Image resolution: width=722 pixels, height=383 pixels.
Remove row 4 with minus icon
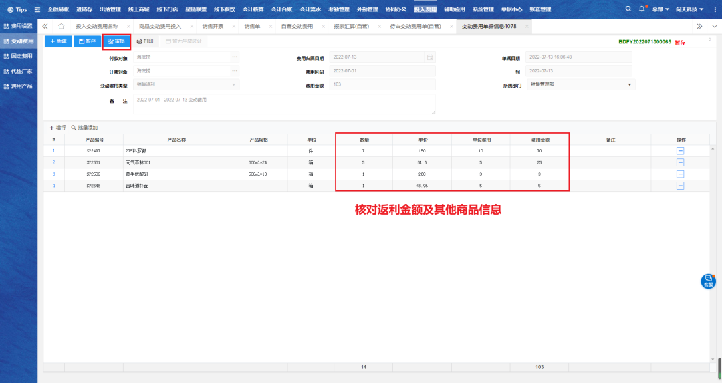pos(680,185)
